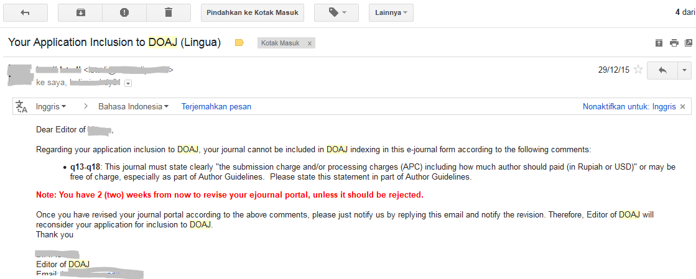Toggle the yellow importance marker
This screenshot has height=279, width=696.
click(239, 43)
